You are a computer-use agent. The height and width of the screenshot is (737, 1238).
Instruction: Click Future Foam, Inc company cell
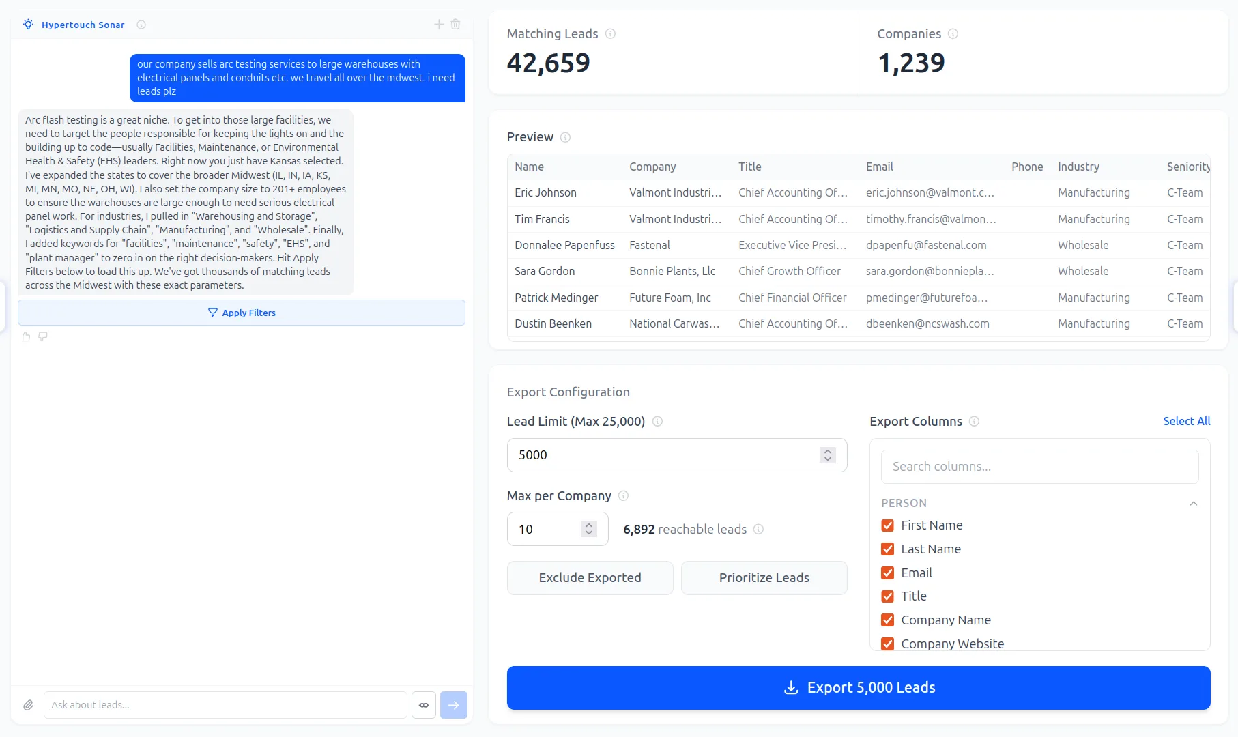670,298
